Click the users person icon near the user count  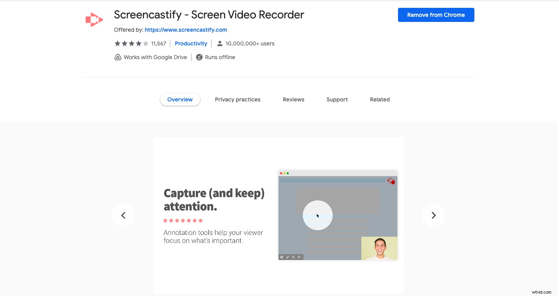(x=220, y=43)
